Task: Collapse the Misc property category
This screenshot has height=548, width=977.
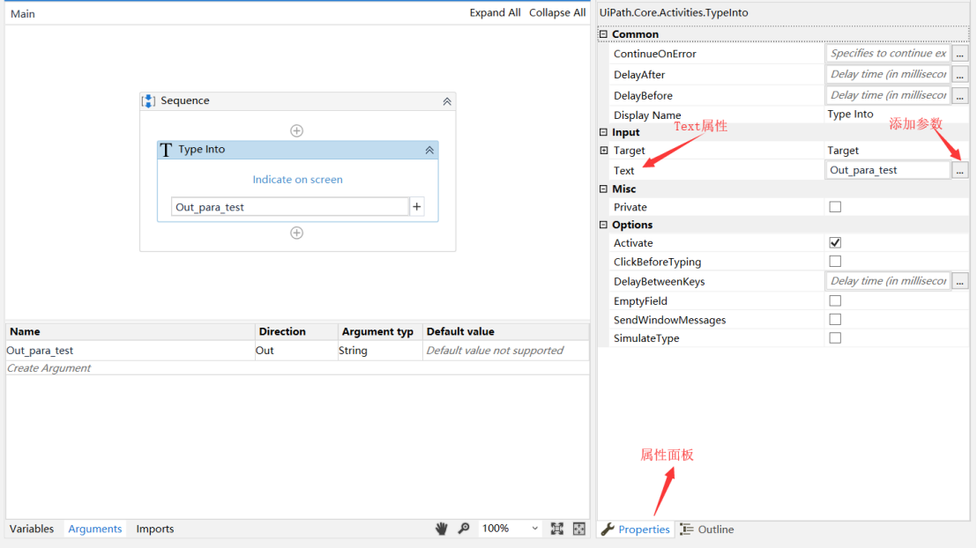Action: (x=603, y=189)
